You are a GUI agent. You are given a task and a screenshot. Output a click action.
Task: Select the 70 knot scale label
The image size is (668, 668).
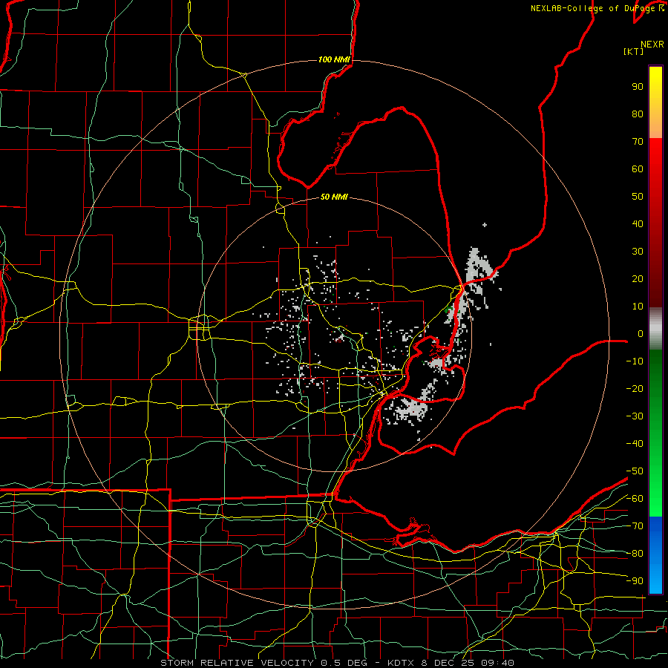point(638,142)
